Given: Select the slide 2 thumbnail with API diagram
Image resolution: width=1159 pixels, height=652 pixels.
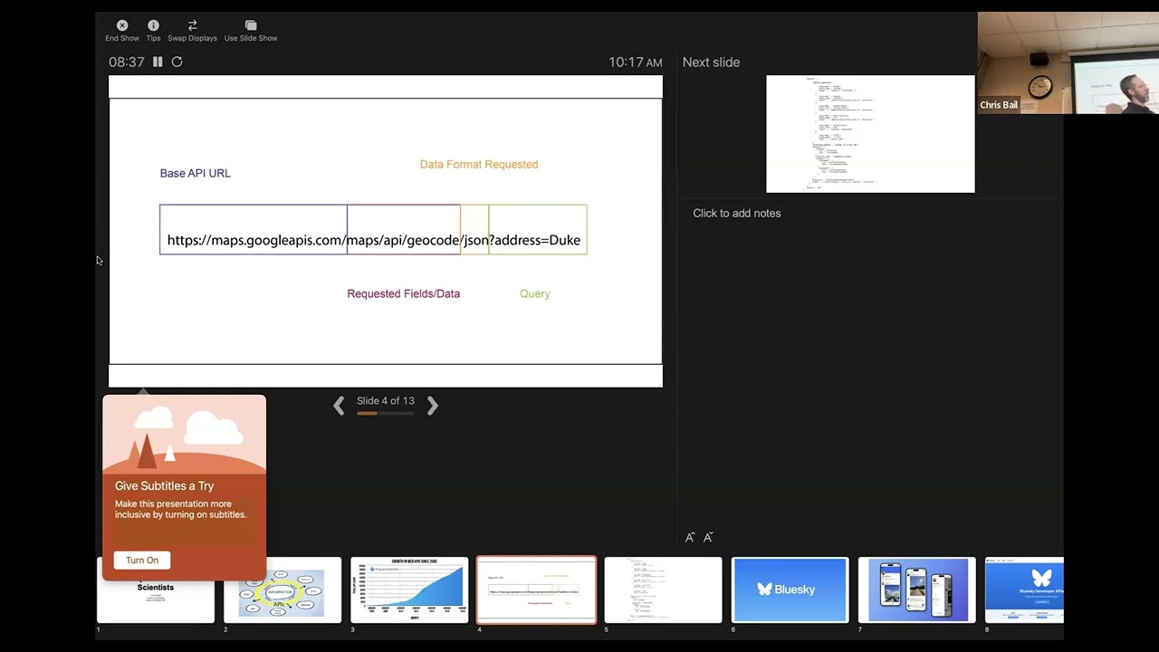Looking at the screenshot, I should tap(283, 590).
